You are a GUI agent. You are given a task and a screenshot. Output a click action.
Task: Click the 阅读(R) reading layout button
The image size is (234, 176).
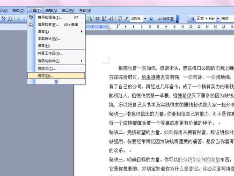(x=166, y=19)
